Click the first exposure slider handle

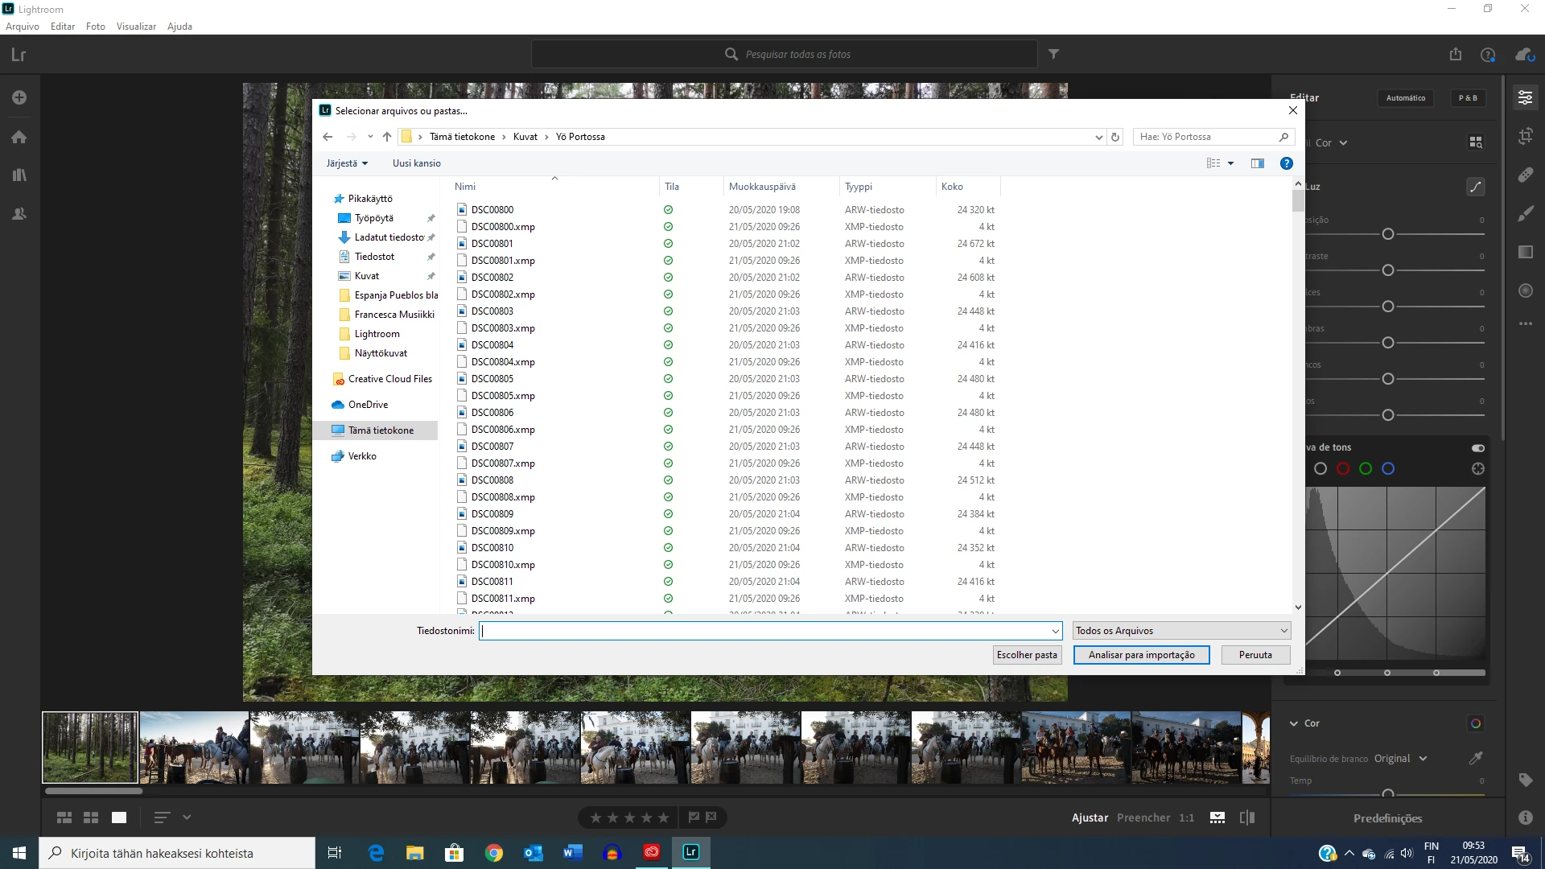[1387, 234]
